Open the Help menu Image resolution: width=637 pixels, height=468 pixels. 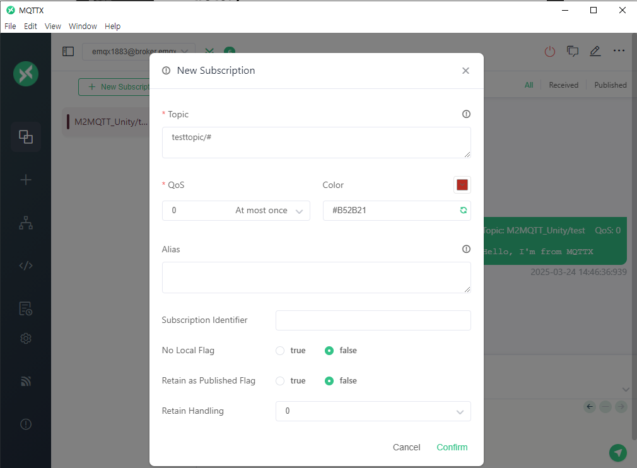click(112, 26)
